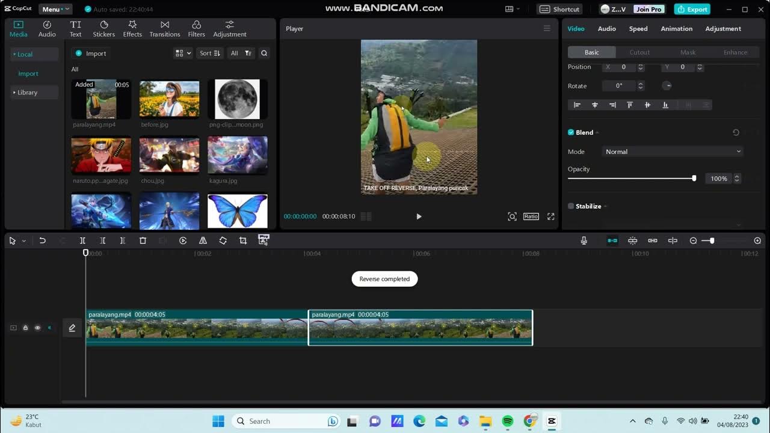Open the Blend Mode Normal dropdown
Viewport: 770px width, 433px height.
tap(673, 152)
